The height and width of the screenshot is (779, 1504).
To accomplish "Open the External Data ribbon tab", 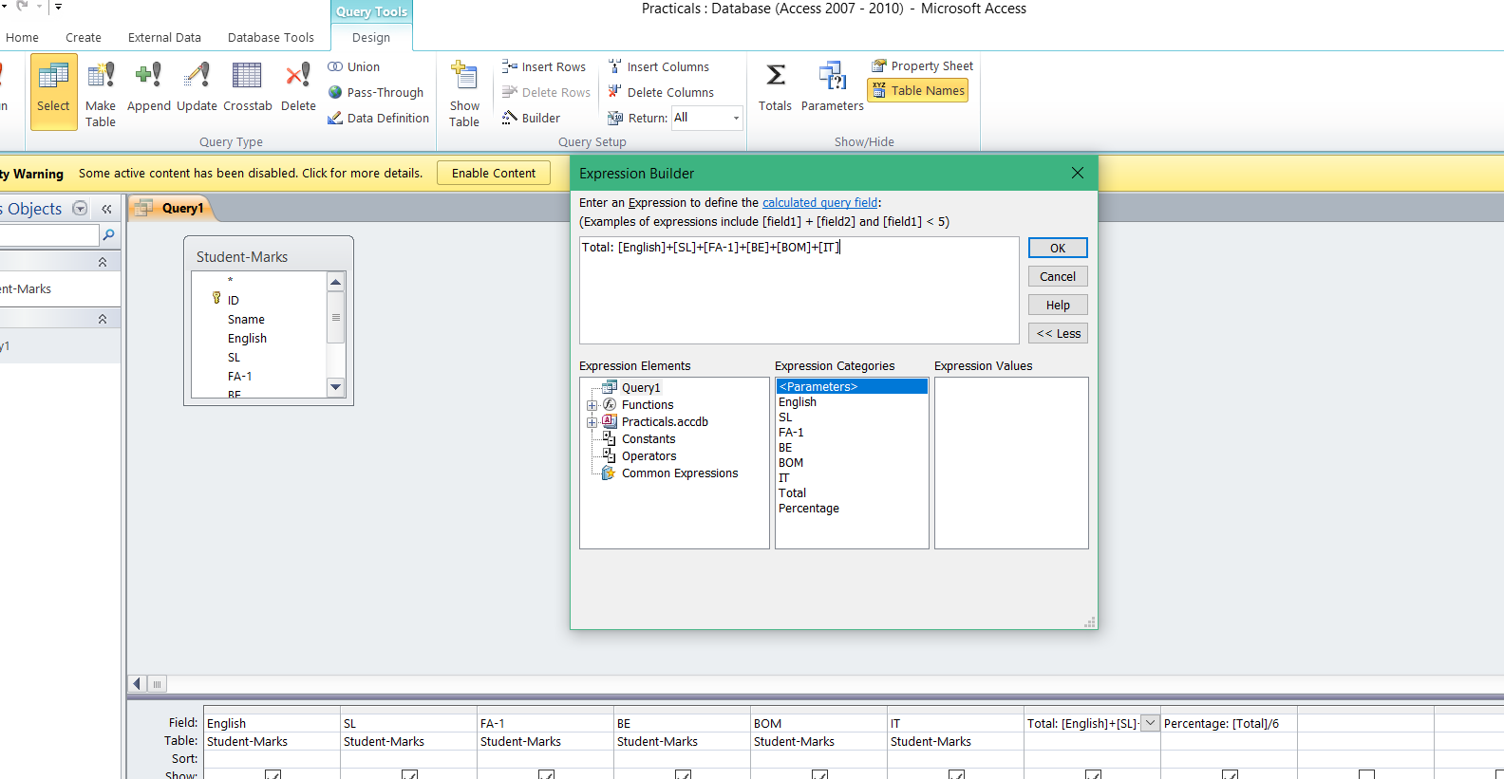I will pos(164,38).
